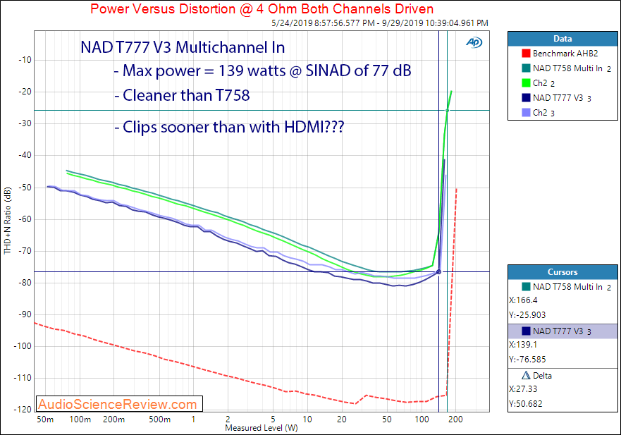
Task: Click the Max power = 139 watts annotation
Action: (x=263, y=71)
